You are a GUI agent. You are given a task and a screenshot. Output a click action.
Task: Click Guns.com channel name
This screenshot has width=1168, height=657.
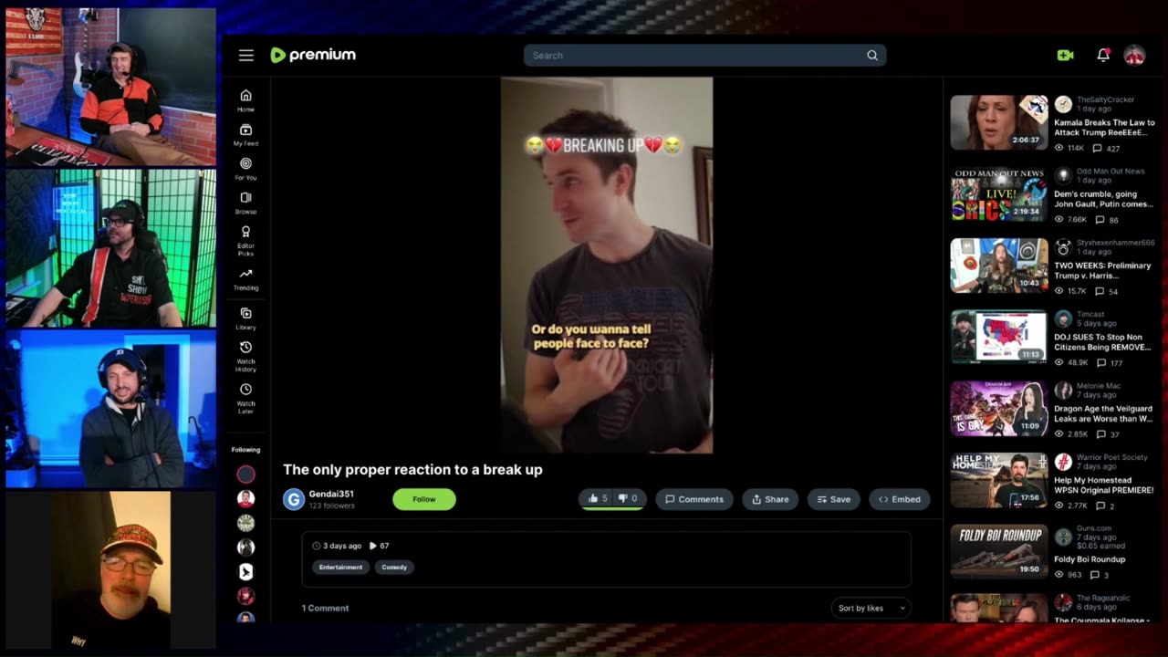1094,527
